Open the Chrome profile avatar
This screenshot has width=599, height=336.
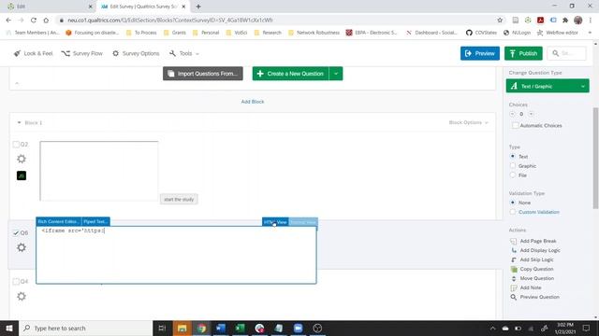click(578, 21)
